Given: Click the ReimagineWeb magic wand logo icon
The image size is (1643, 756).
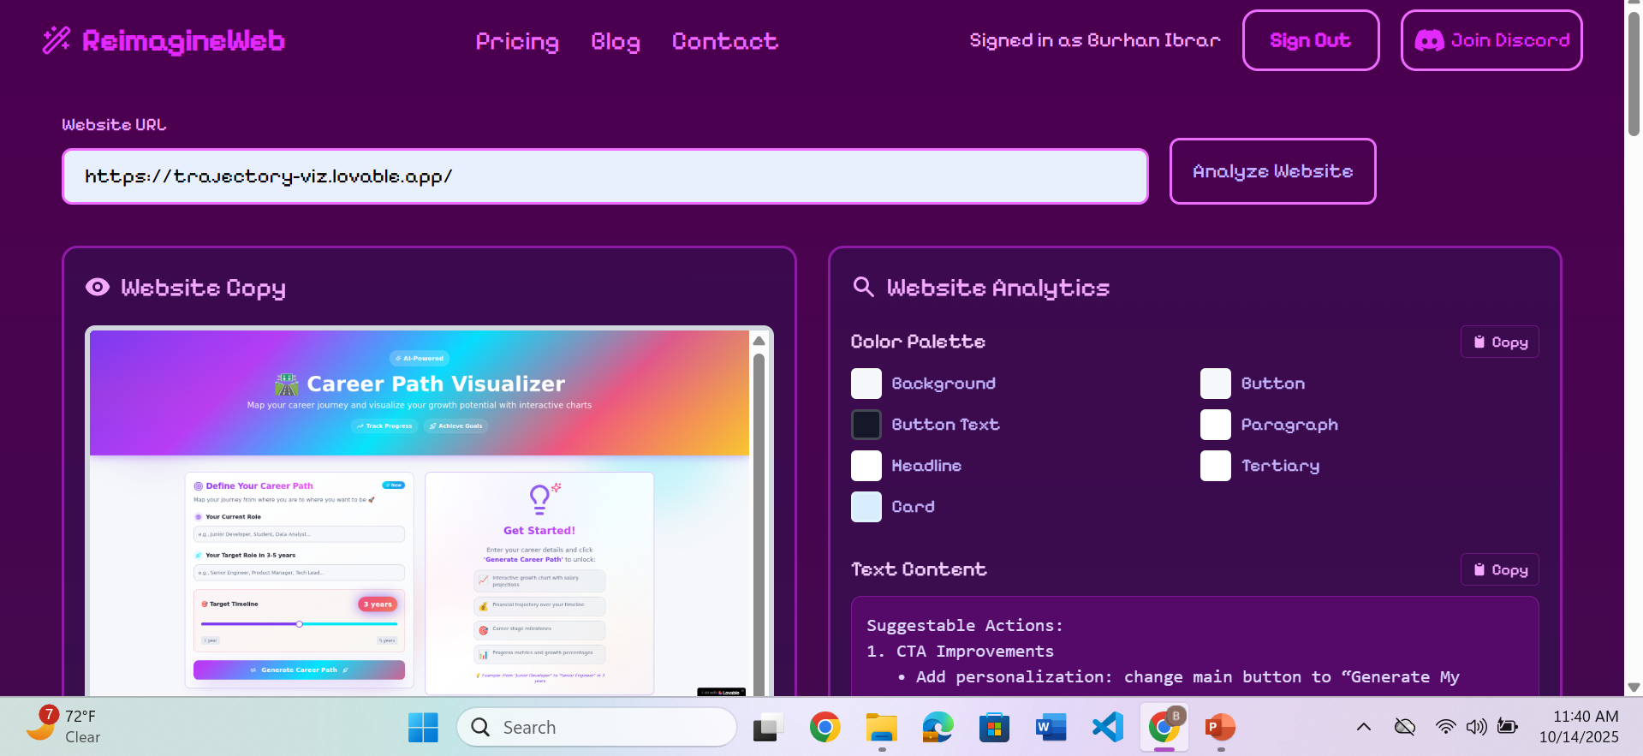Looking at the screenshot, I should (x=57, y=40).
